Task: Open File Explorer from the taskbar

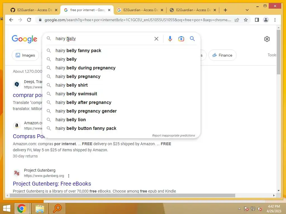Action: [x=40, y=208]
